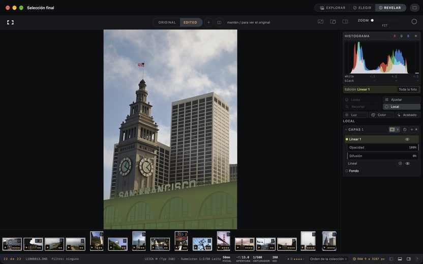
Task: Click the Difusión slider at 0%
Action: [x=383, y=156]
